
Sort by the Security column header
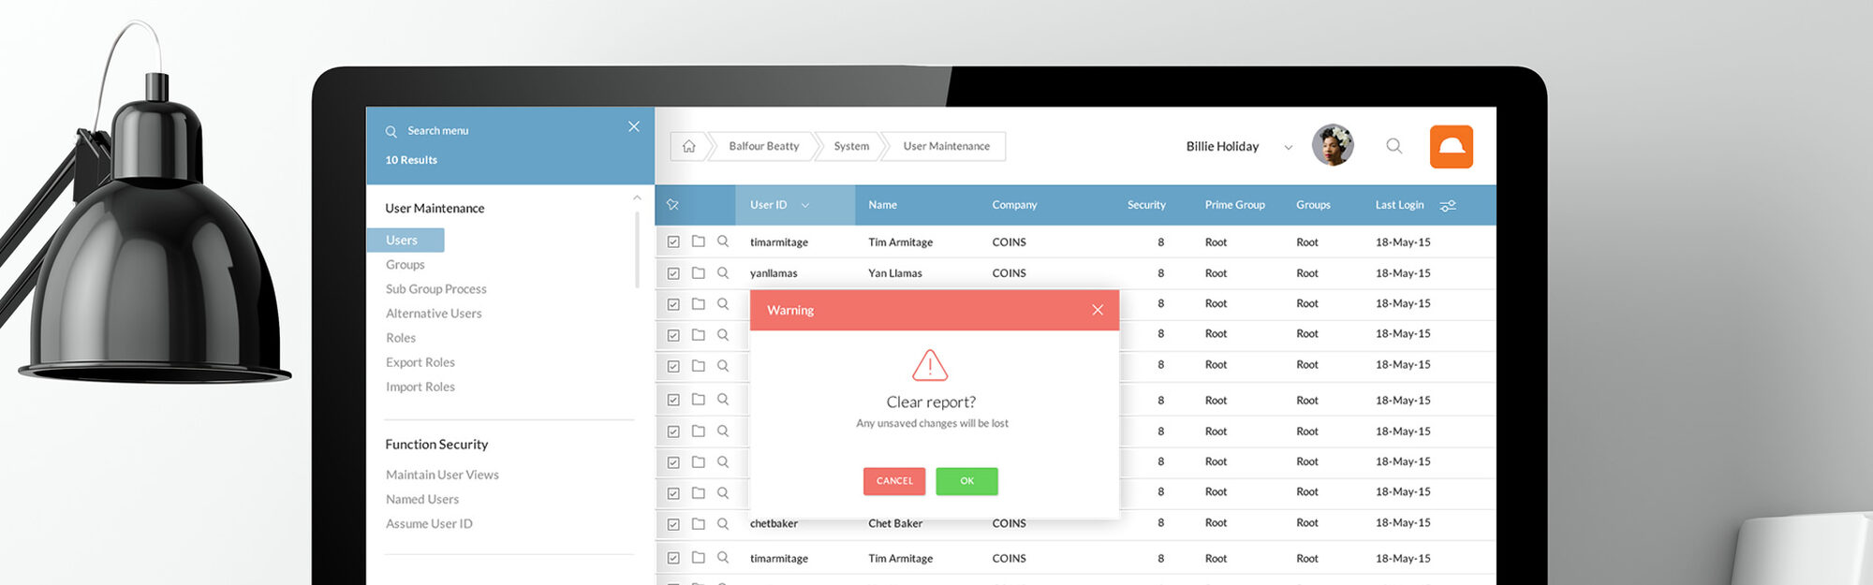[x=1146, y=205]
